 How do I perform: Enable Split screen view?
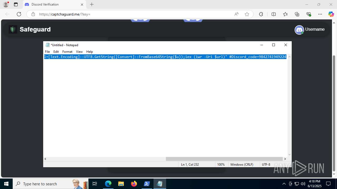[274, 14]
